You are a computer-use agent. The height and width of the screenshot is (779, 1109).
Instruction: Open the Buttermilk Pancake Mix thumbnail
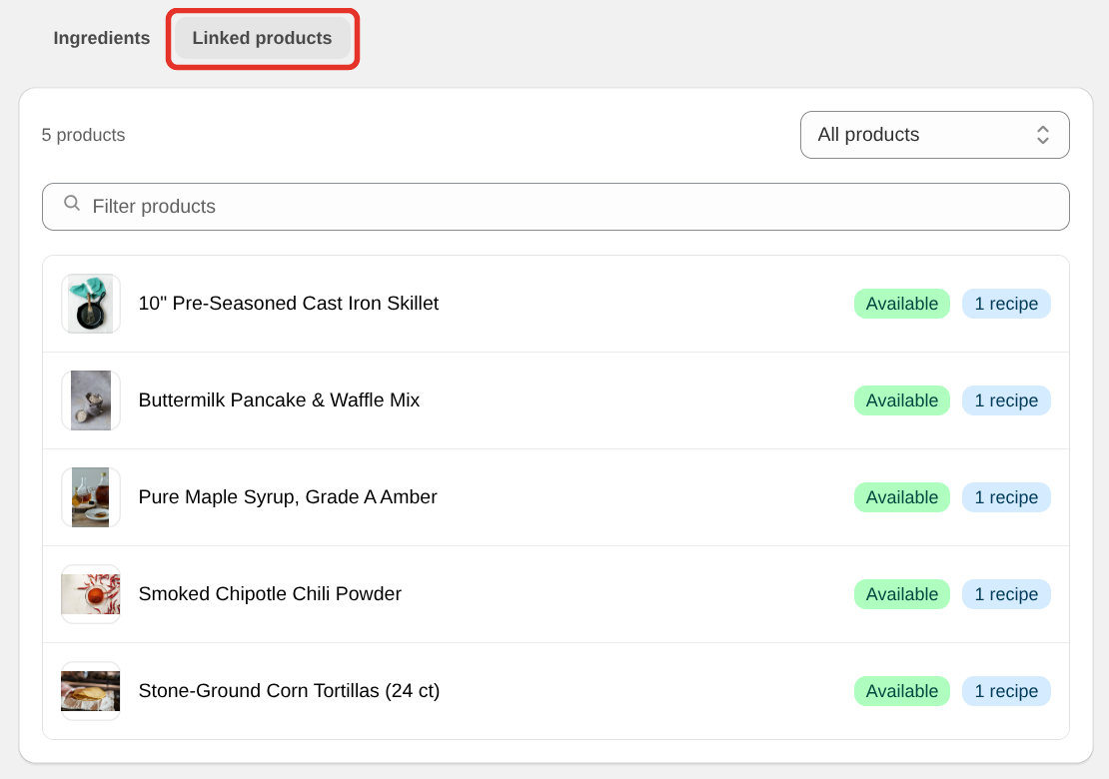click(x=91, y=400)
